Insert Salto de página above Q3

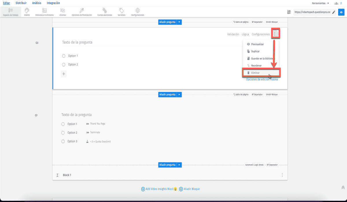point(241,22)
